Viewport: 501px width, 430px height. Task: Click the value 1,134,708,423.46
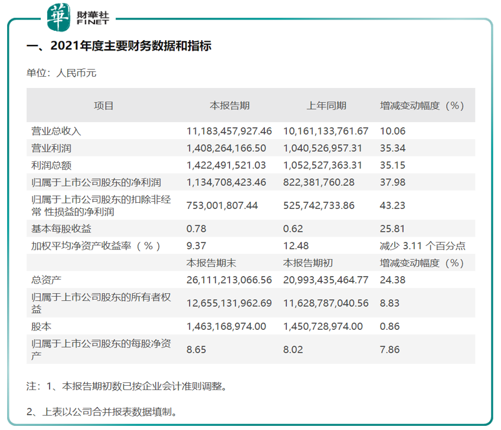point(226,182)
